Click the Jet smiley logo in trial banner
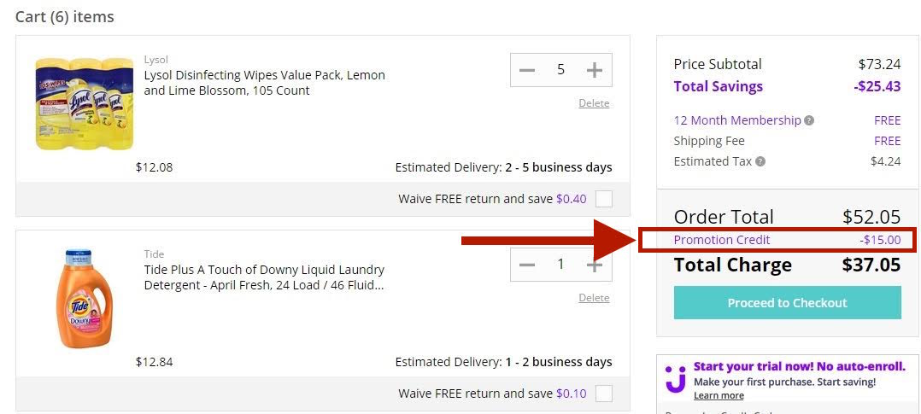921x414 pixels. point(676,379)
